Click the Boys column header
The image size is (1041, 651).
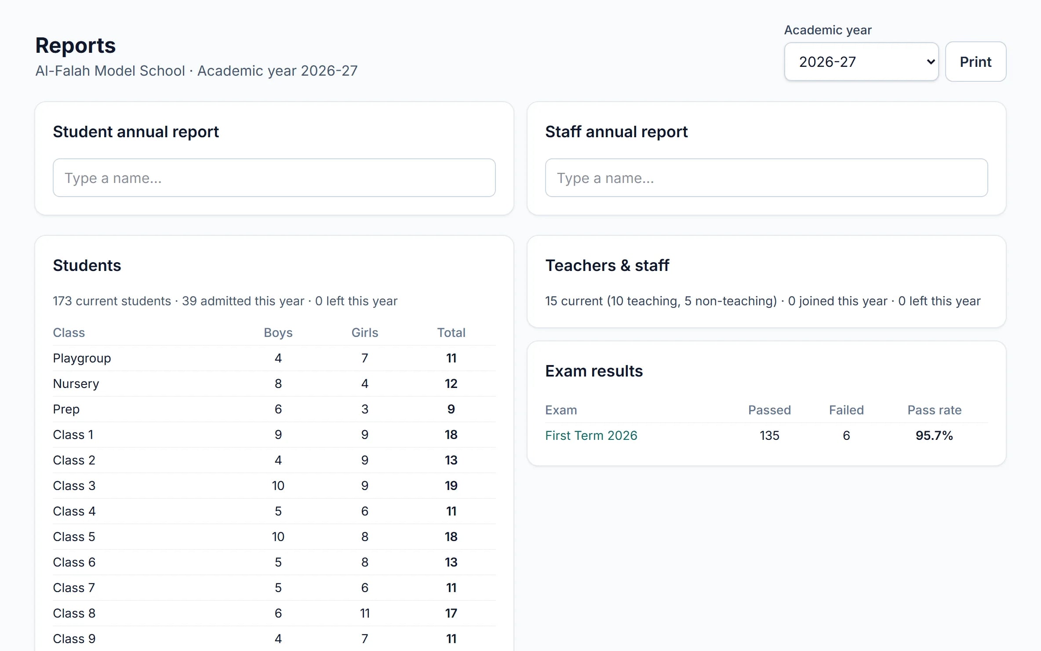278,333
